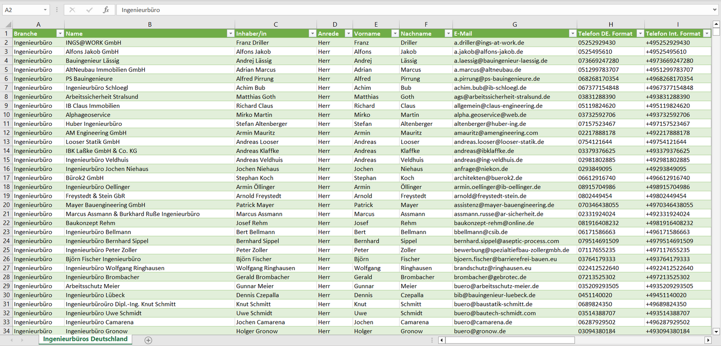Screen dimensions: 721x346
Task: Click the Select All corner triangle
Action: tap(7, 24)
